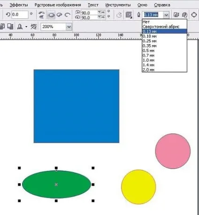Viewport: 199px width, 215px height.
Task: Click the outline width field showing 0.13 мм
Action: 153,15
